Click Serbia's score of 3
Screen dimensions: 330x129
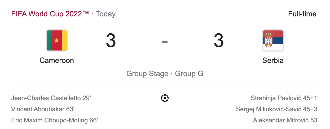(219, 41)
